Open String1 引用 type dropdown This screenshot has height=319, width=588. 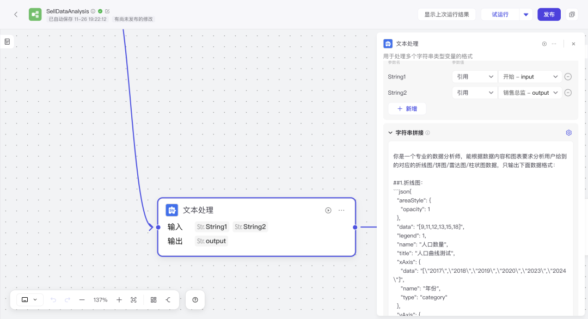point(474,77)
